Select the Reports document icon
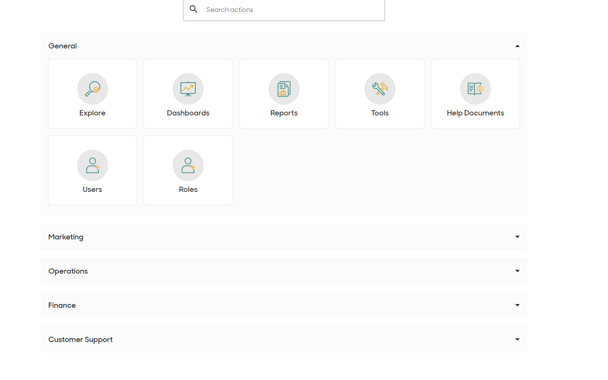 (x=284, y=89)
